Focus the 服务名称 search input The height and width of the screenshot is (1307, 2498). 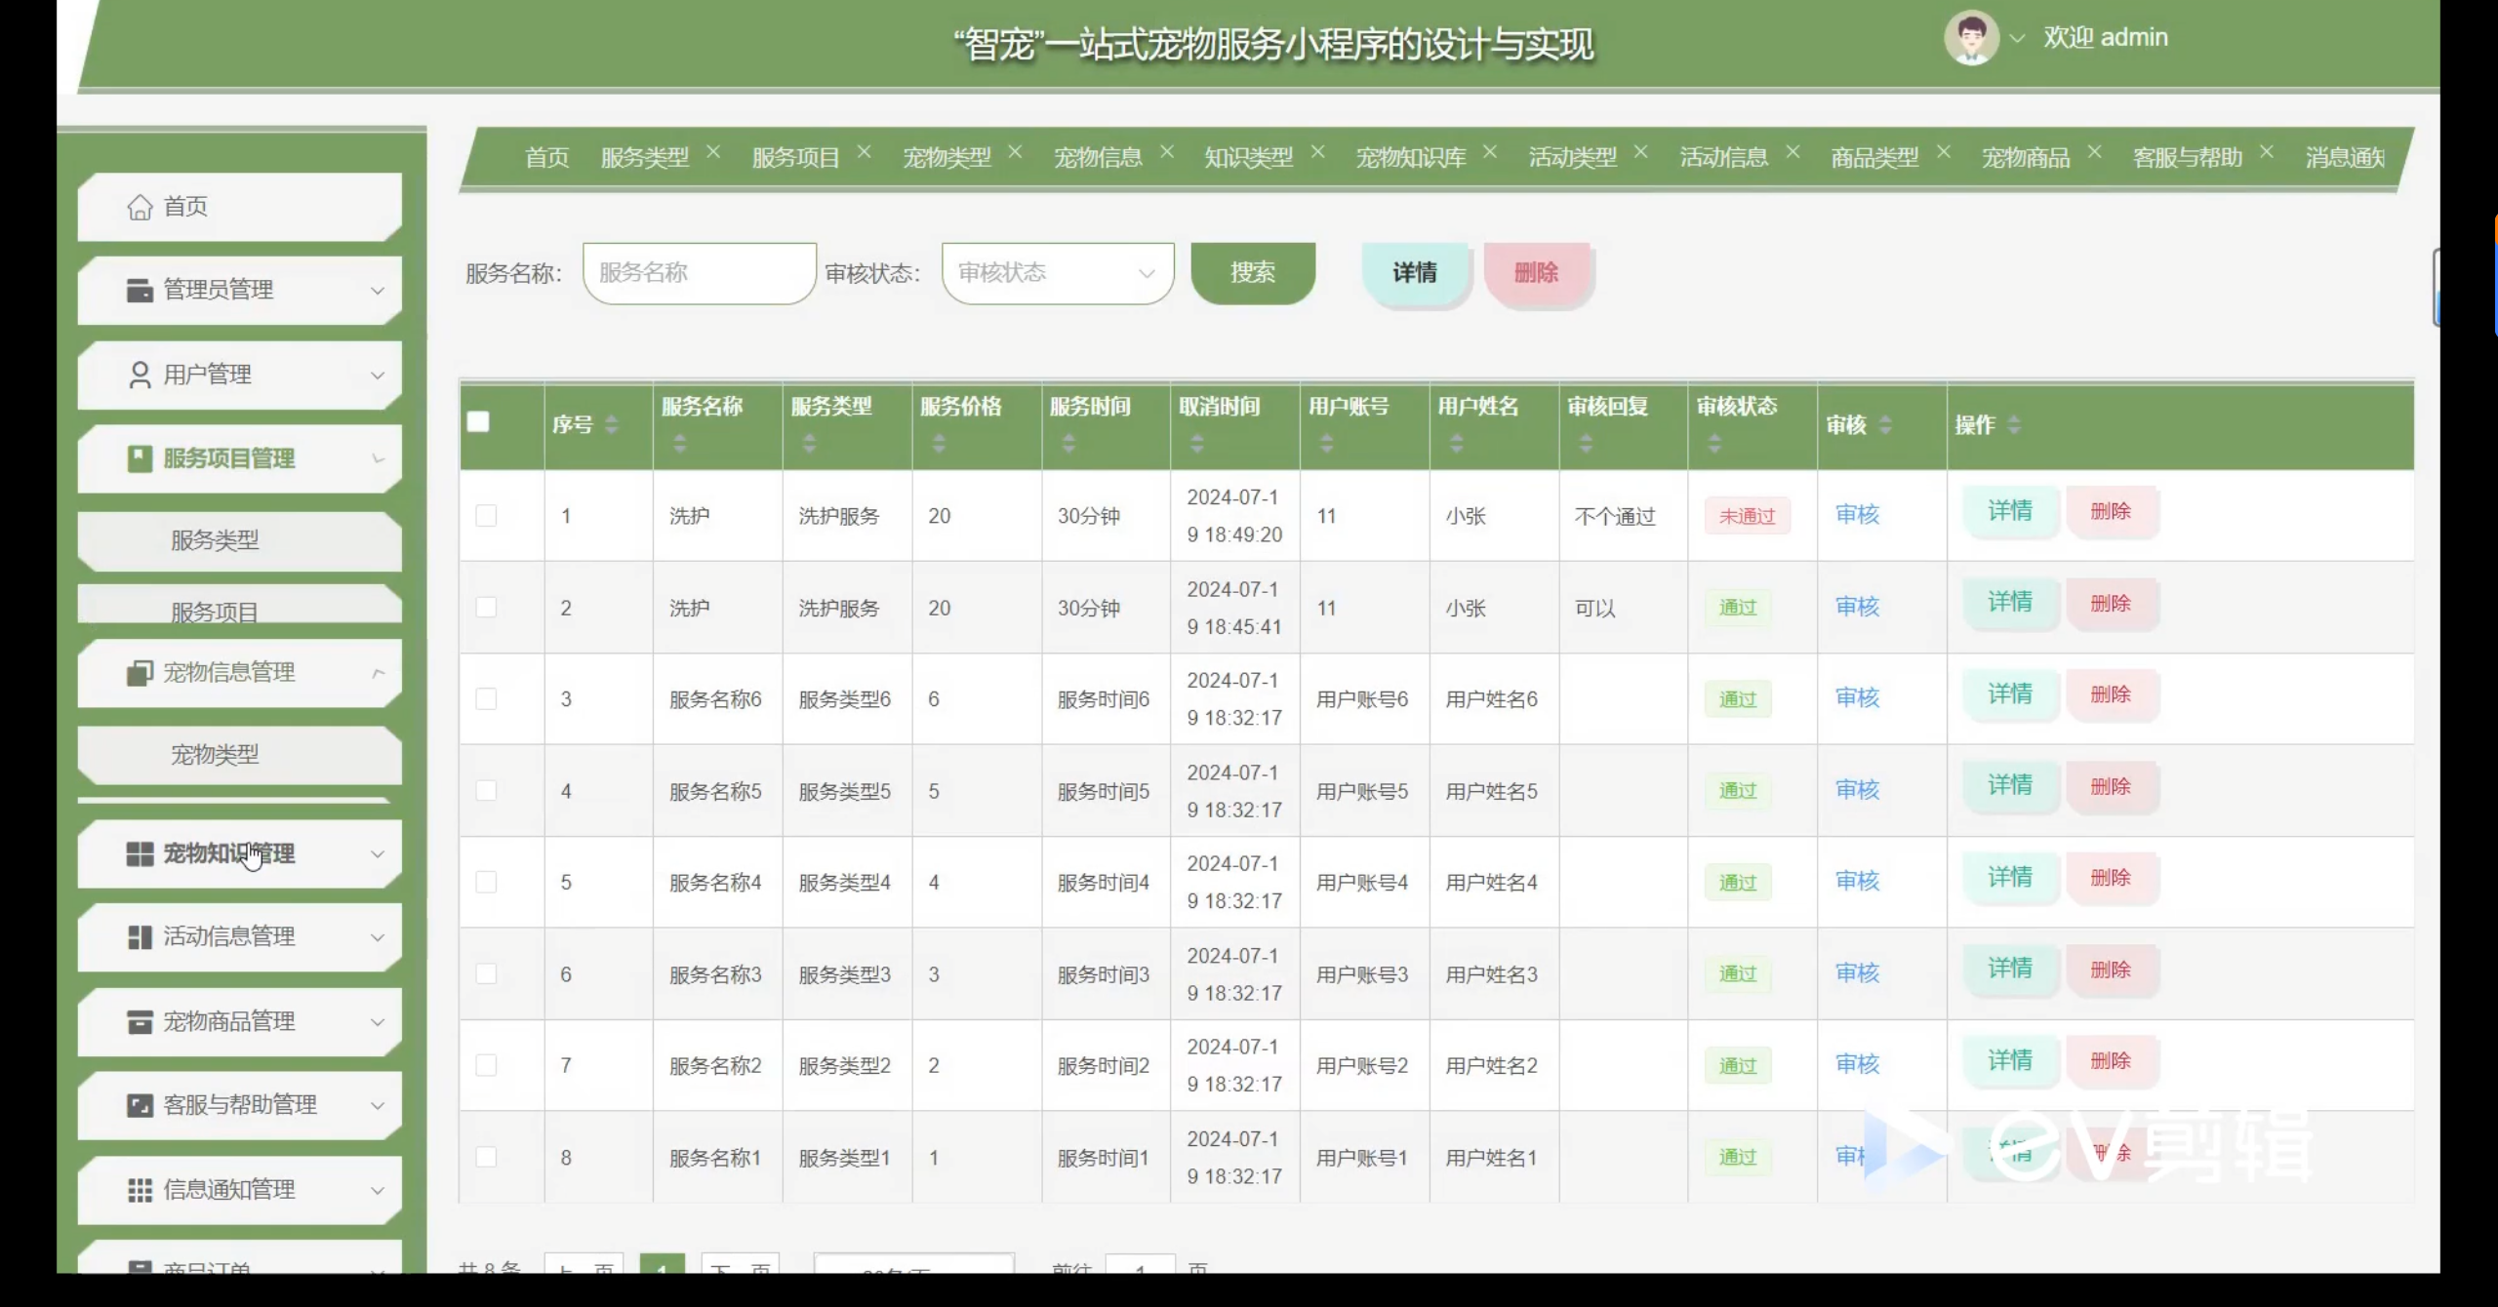699,273
